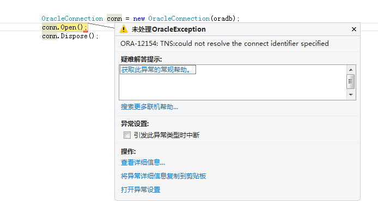Image resolution: width=378 pixels, height=203 pixels.
Task: Click the 引发此异常类型时中断 label text
Action: (167, 135)
